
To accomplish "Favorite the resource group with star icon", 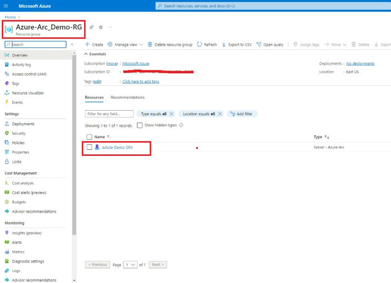I will 101,27.
